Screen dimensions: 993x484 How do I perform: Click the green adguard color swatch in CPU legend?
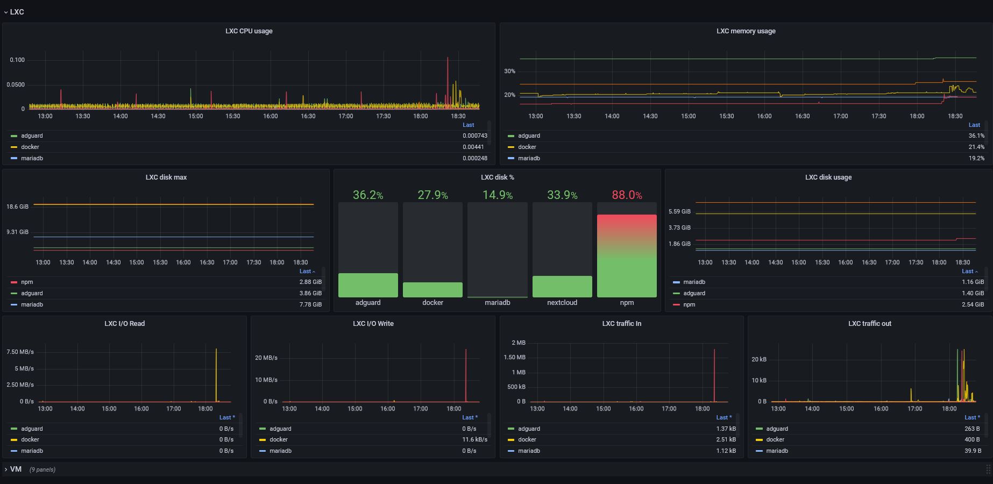pos(14,136)
